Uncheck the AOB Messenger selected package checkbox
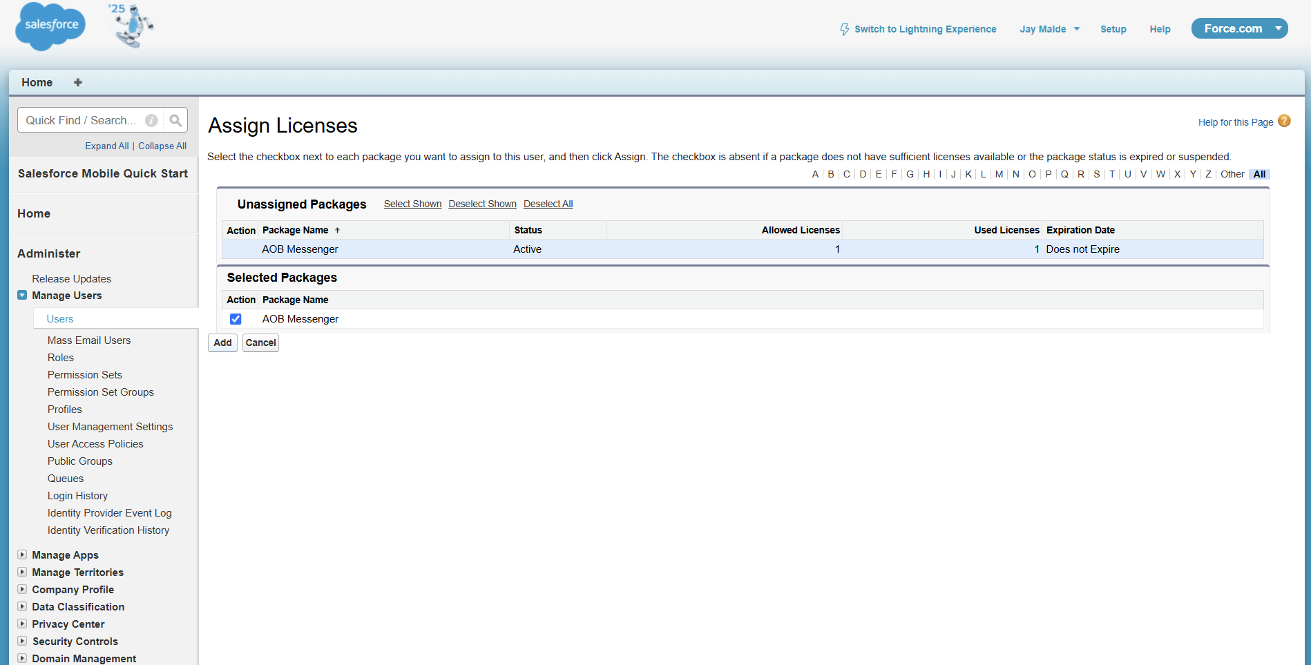This screenshot has height=665, width=1311. click(x=236, y=319)
